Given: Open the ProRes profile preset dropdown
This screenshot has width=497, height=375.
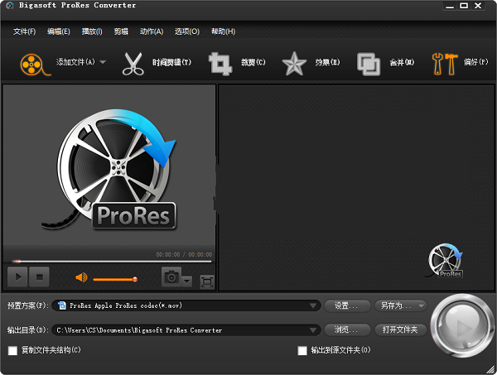Looking at the screenshot, I should (313, 305).
